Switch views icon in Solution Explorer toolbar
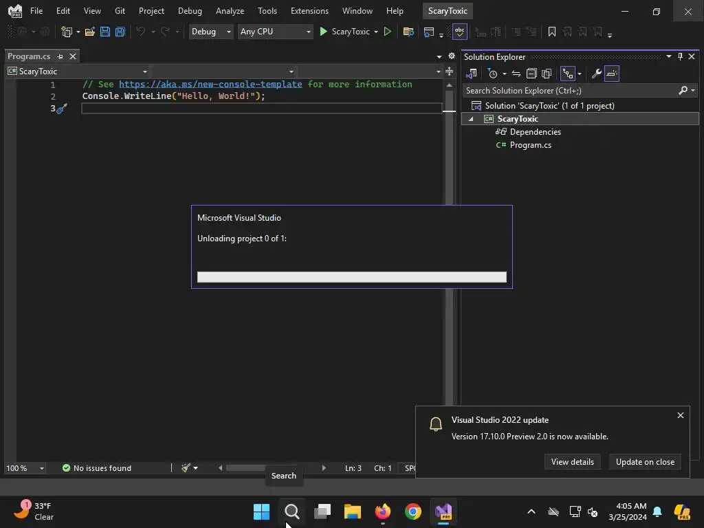 tap(472, 74)
